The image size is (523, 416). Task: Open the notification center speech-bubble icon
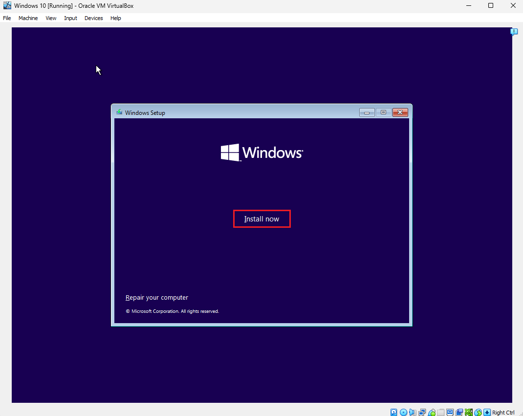click(514, 32)
